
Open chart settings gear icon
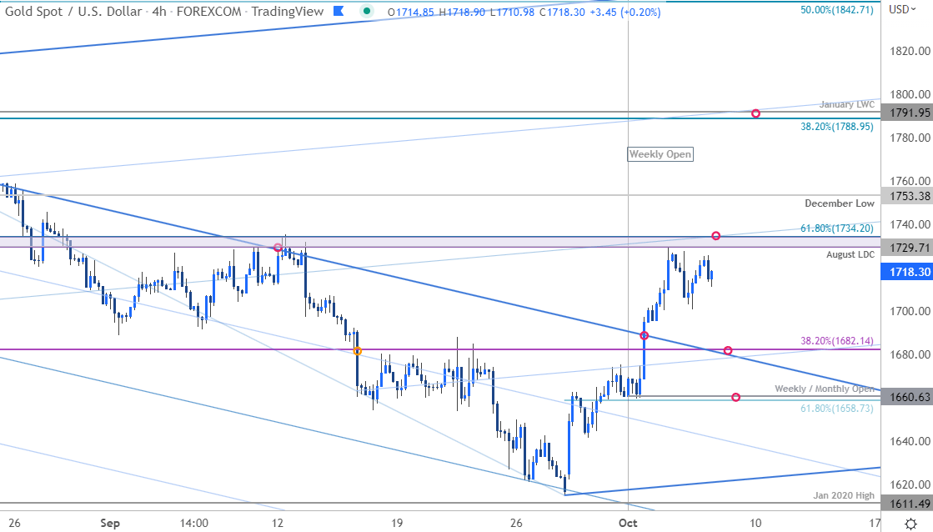(x=910, y=524)
